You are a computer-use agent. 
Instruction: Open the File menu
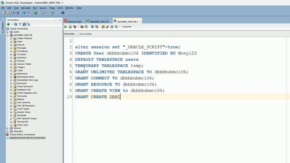tap(3, 8)
